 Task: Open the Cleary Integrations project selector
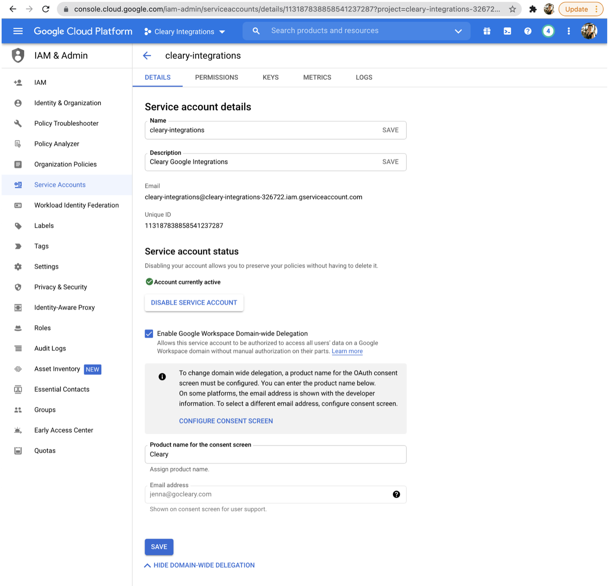(185, 31)
